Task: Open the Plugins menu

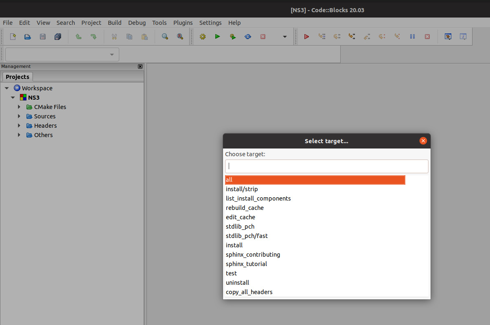Action: point(183,23)
